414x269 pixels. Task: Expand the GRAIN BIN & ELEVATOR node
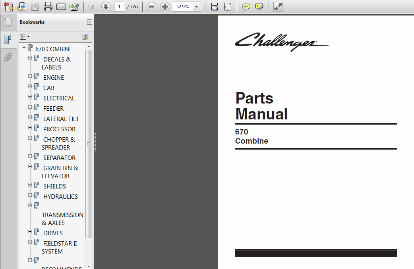tap(30, 166)
